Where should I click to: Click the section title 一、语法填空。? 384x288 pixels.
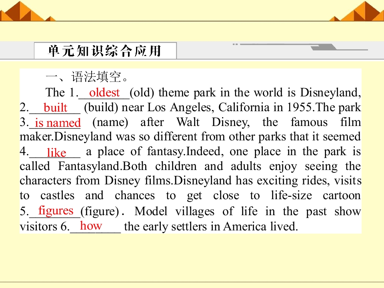coord(87,77)
